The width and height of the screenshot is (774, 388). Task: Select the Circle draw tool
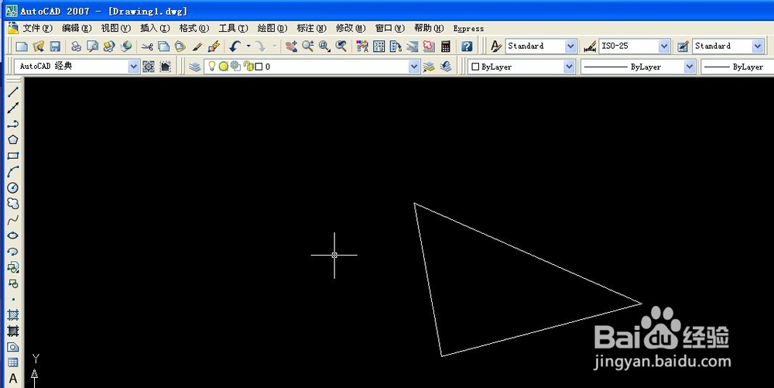[13, 187]
